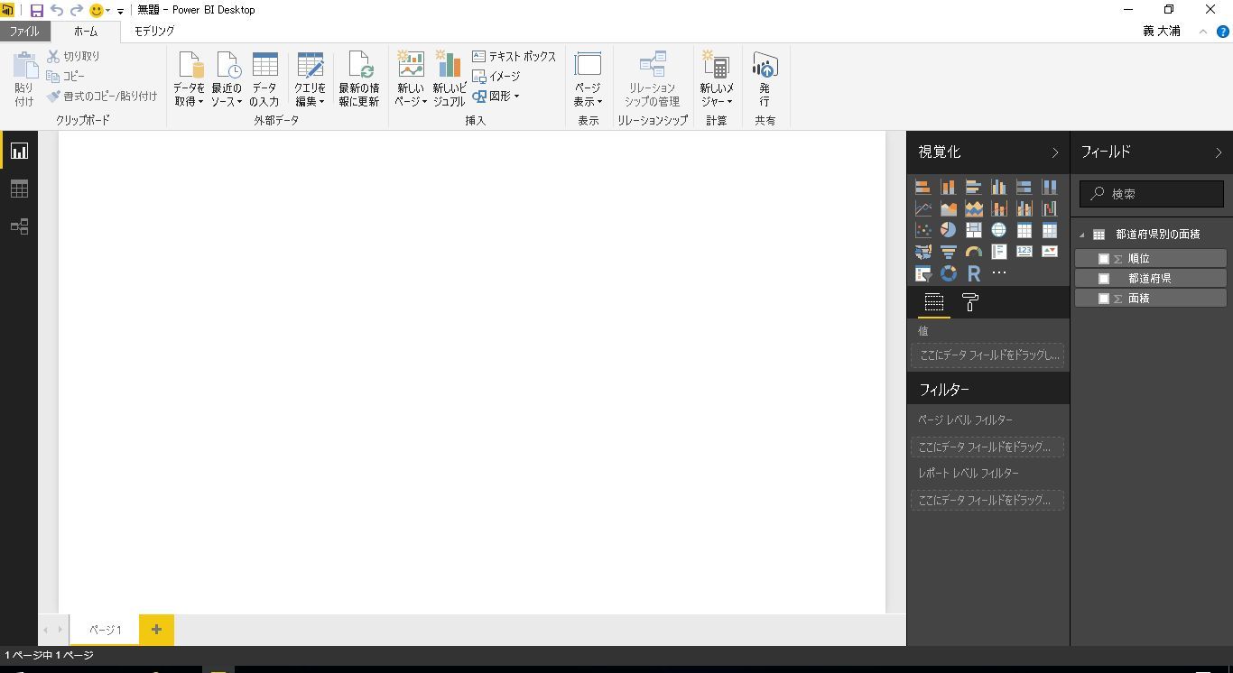The image size is (1233, 673).
Task: Select the scatter chart visual
Action: coord(923,230)
